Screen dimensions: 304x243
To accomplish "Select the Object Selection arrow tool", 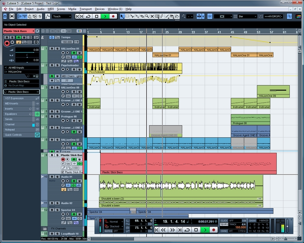I will tap(122, 17).
